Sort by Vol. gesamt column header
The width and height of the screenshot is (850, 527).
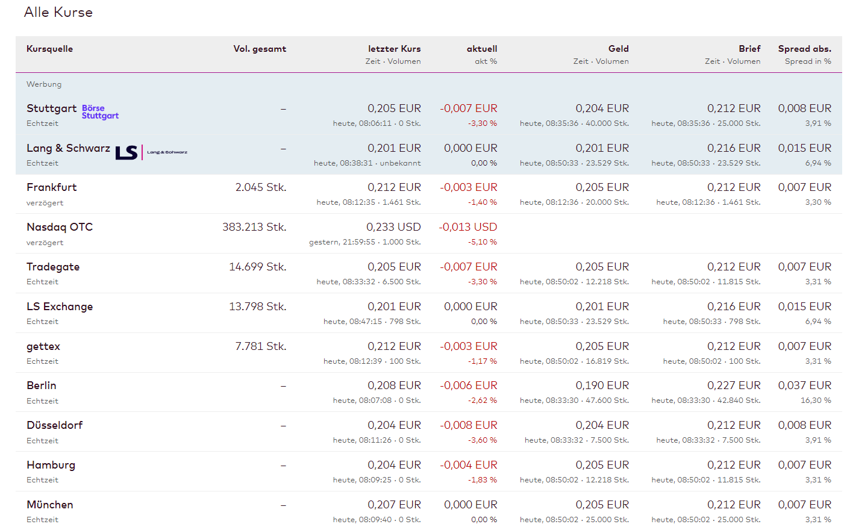click(260, 49)
